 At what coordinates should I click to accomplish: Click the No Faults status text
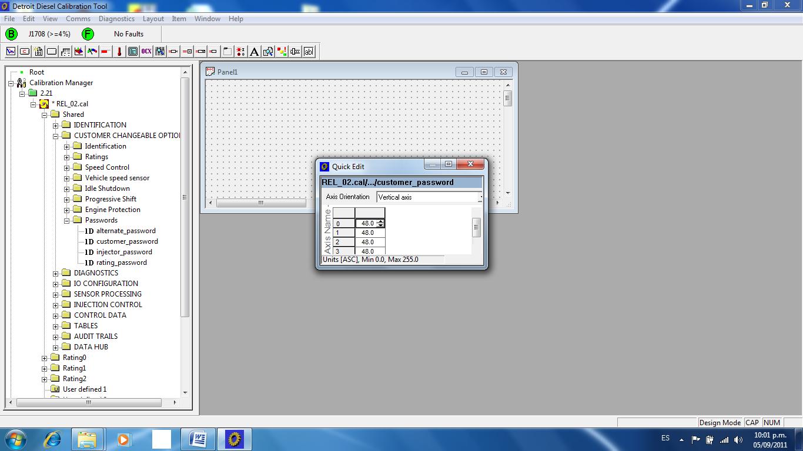tap(129, 34)
